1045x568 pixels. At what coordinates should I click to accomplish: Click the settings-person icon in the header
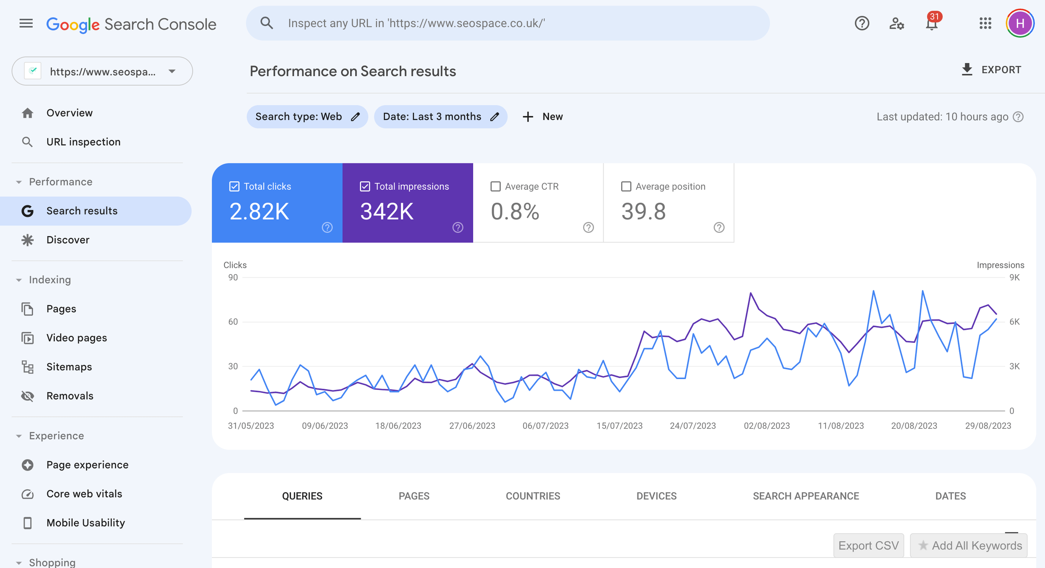[x=896, y=23]
